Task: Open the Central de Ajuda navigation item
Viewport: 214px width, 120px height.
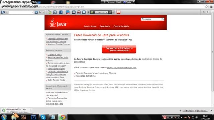Action: tap(121, 26)
